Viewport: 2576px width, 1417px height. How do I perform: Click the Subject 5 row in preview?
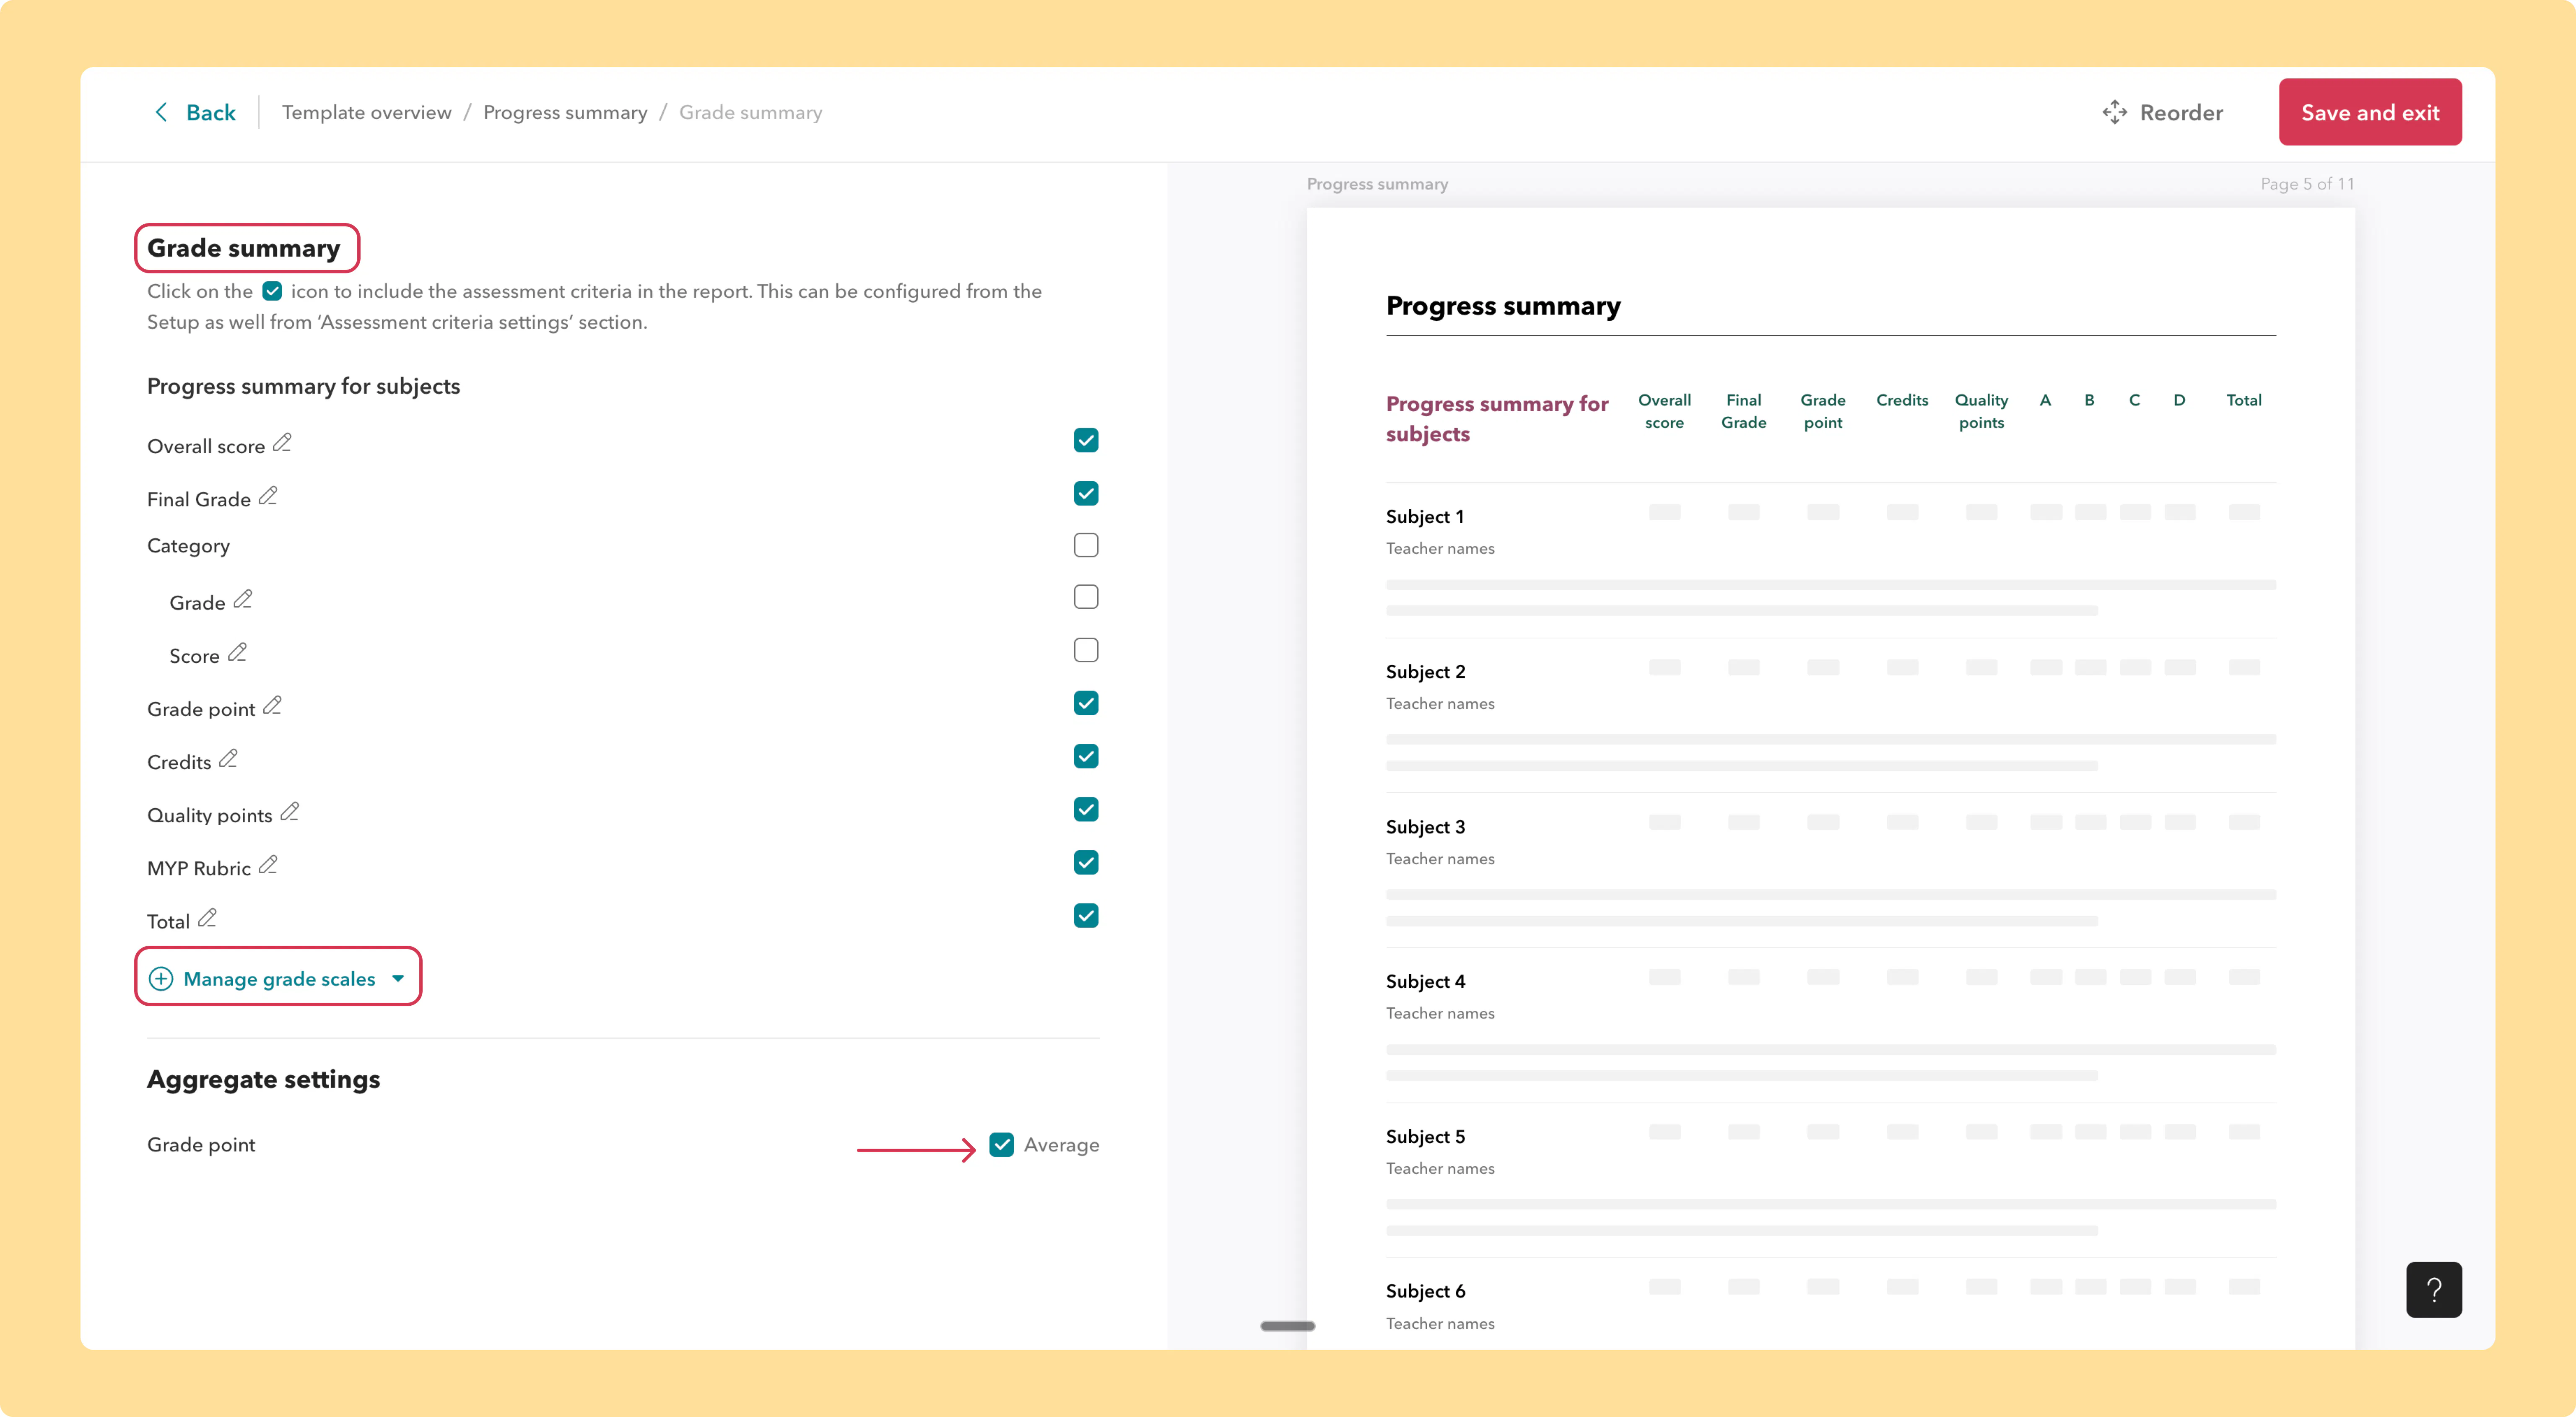pyautogui.click(x=1831, y=1181)
